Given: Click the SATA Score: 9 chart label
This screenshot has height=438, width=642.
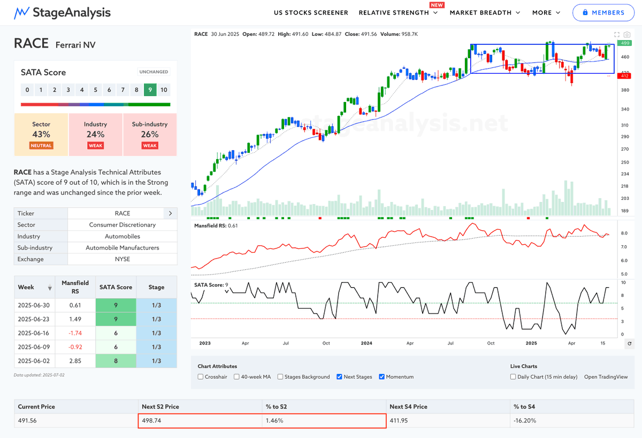Looking at the screenshot, I should (211, 285).
